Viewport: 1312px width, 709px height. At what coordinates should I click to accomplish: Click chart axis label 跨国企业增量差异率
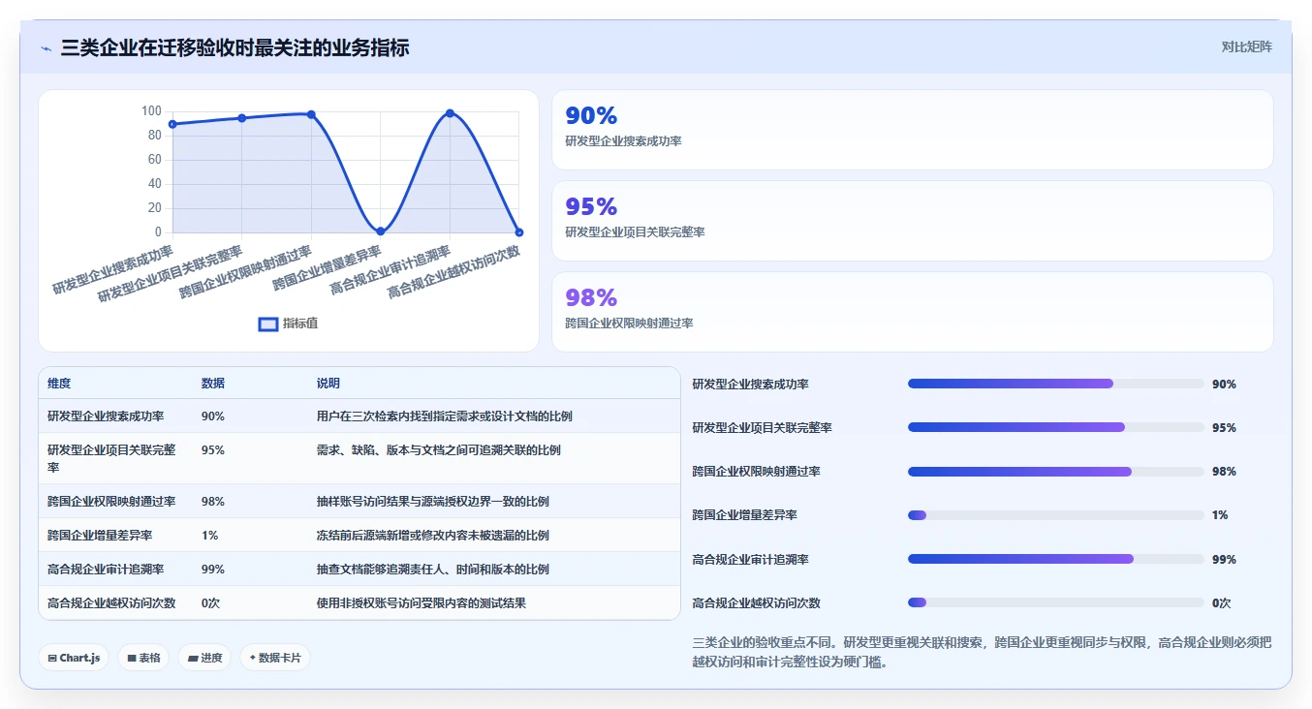pyautogui.click(x=328, y=268)
